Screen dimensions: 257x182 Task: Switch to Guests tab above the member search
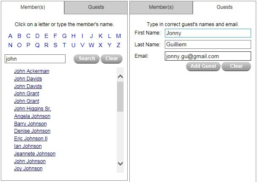point(96,7)
